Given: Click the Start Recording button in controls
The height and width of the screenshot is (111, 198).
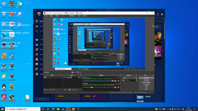Looking at the screenshot, I should 146,80.
